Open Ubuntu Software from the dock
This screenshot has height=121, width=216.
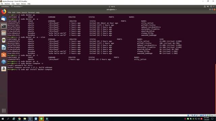click(x=4, y=54)
